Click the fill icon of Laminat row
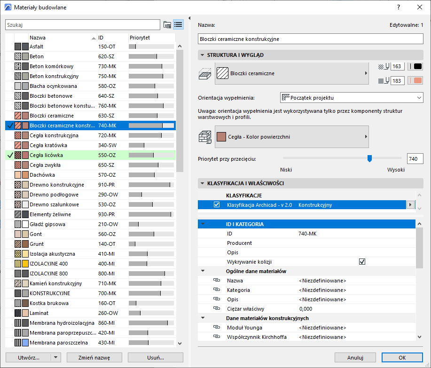The image size is (431, 368). [x=18, y=313]
